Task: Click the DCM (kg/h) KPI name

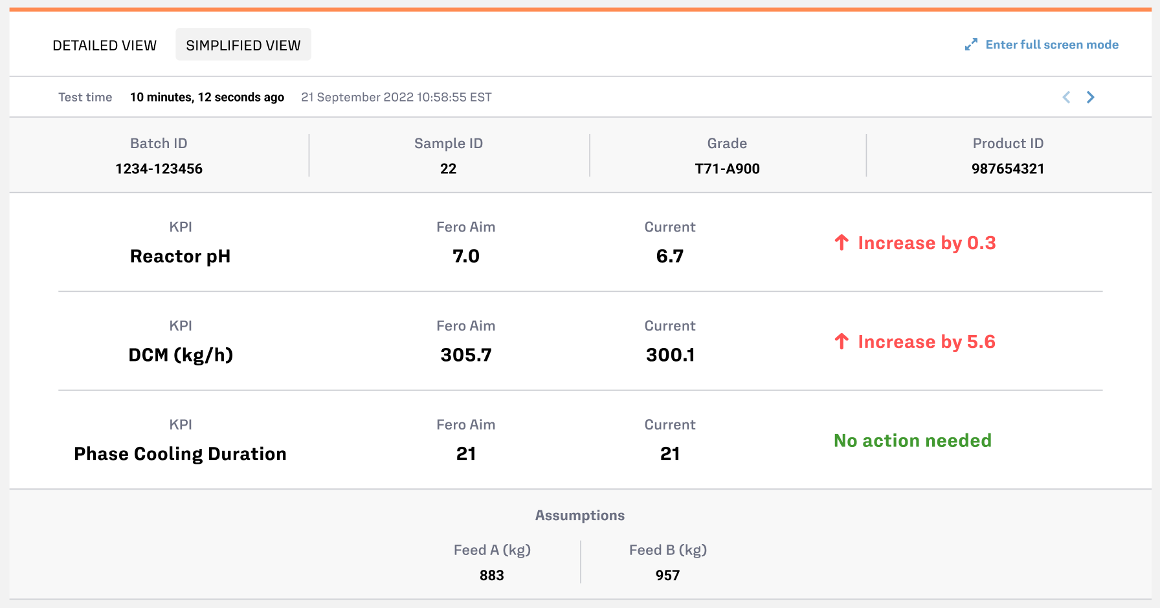Action: tap(181, 355)
